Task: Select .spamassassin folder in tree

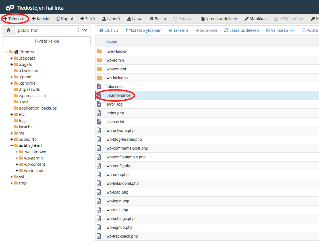Action: 32,96
